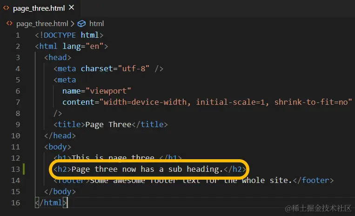Click line number 2 in gutter
The width and height of the screenshot is (355, 216).
click(x=18, y=47)
